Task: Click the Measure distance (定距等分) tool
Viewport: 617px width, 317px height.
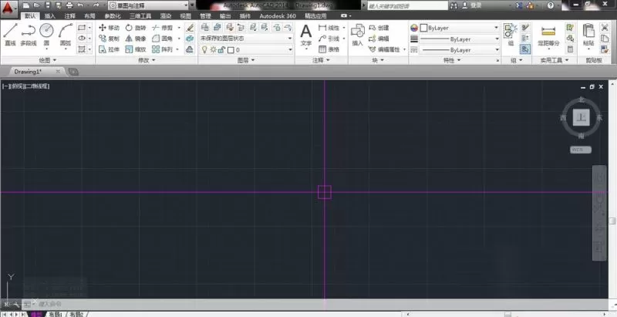Action: coord(548,35)
